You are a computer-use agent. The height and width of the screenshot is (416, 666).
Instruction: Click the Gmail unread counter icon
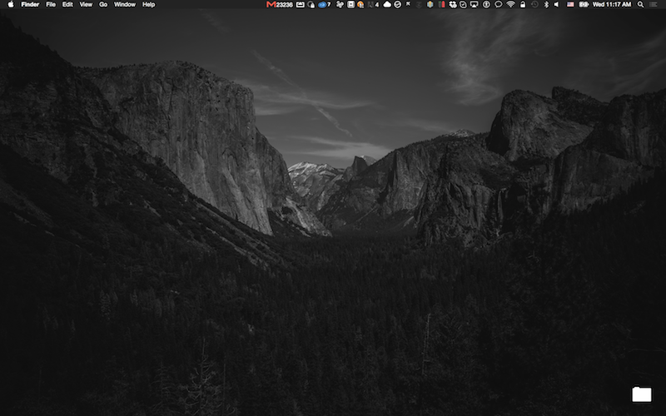[280, 5]
